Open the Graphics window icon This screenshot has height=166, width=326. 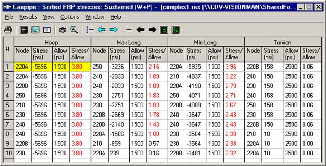click(35, 30)
